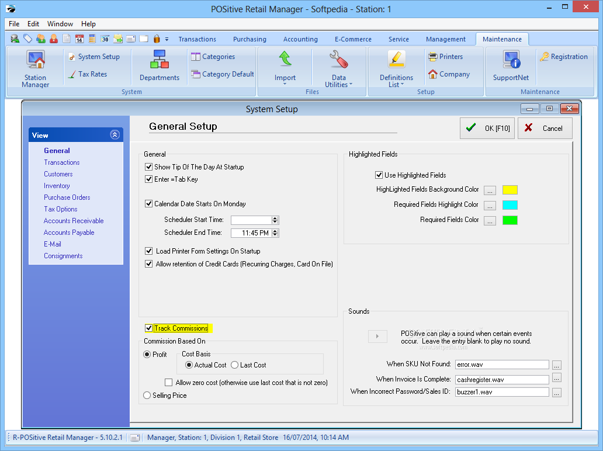This screenshot has height=451, width=603.
Task: Browse for the SKU Not Found sound
Action: click(x=556, y=365)
